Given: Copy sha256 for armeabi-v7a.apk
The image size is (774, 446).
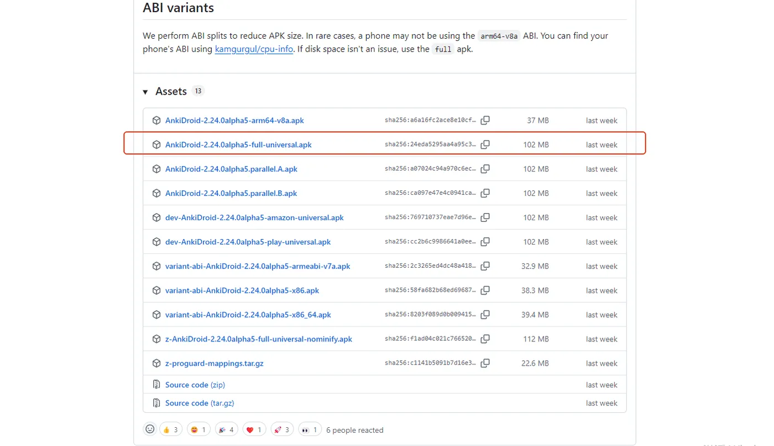Looking at the screenshot, I should 485,267.
